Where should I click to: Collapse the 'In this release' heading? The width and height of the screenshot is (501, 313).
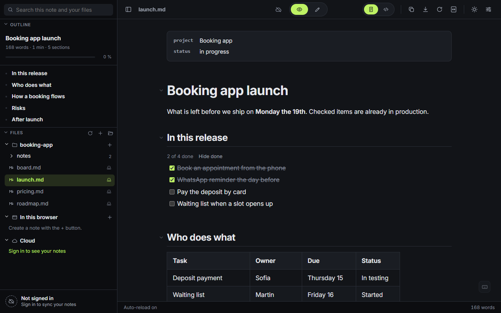161,138
